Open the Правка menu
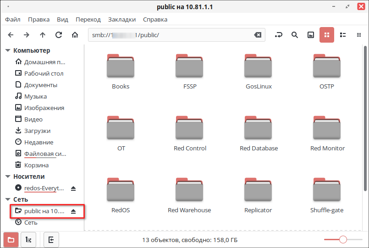Viewport: 369px width, 248px height. (39, 19)
